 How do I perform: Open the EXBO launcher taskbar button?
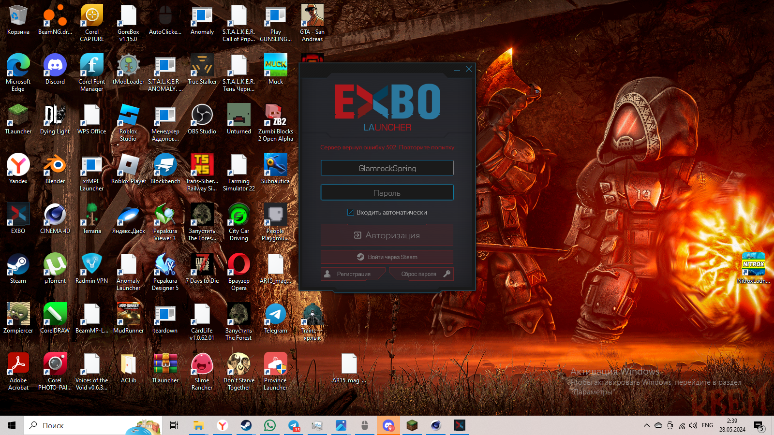(460, 425)
